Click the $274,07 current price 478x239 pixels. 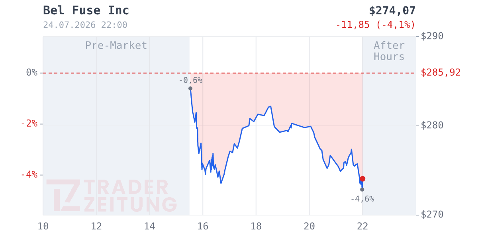(x=392, y=11)
